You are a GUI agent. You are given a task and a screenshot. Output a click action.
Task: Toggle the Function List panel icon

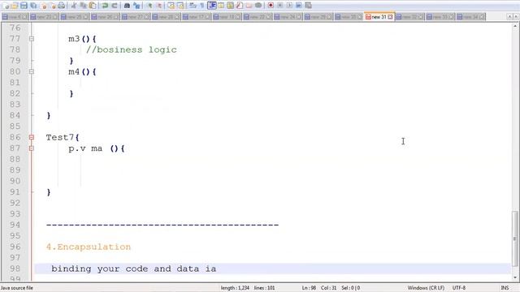[x=240, y=6]
